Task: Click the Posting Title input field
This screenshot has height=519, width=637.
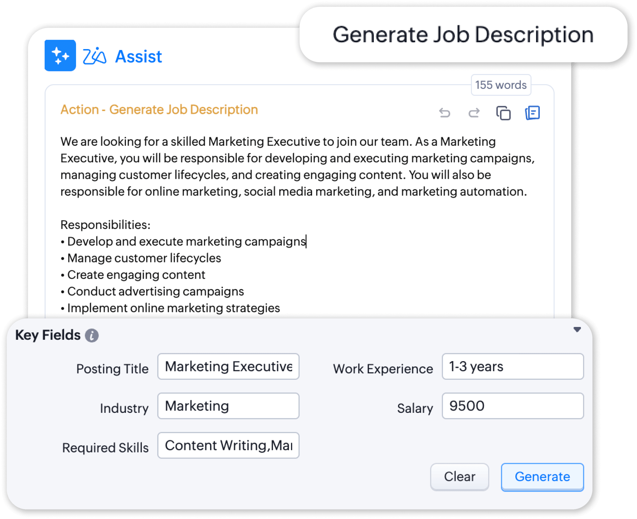Action: point(228,367)
